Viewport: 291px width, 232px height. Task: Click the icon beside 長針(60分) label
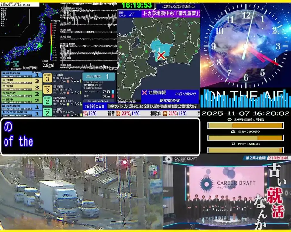(x=233, y=131)
